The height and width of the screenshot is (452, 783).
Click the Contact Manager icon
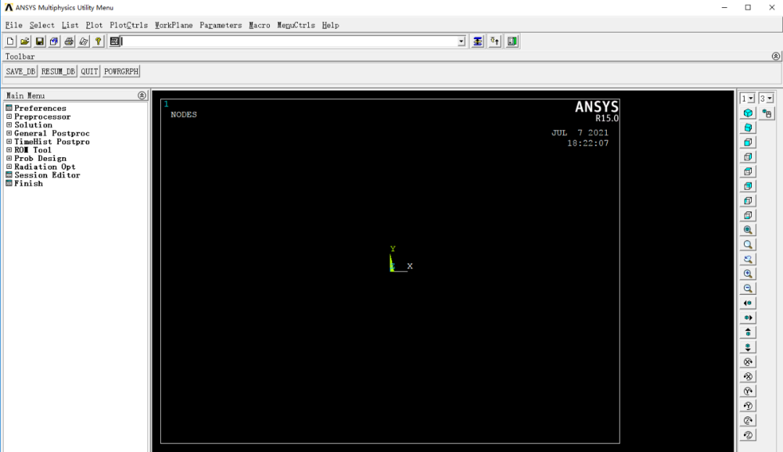513,41
